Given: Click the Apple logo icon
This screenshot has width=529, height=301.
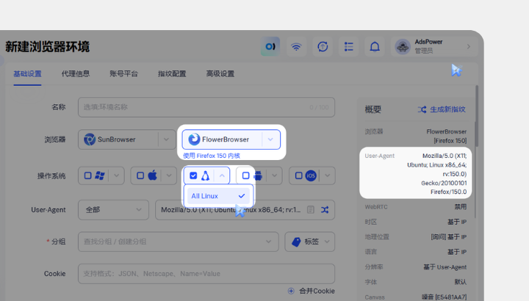Looking at the screenshot, I should click(x=153, y=175).
